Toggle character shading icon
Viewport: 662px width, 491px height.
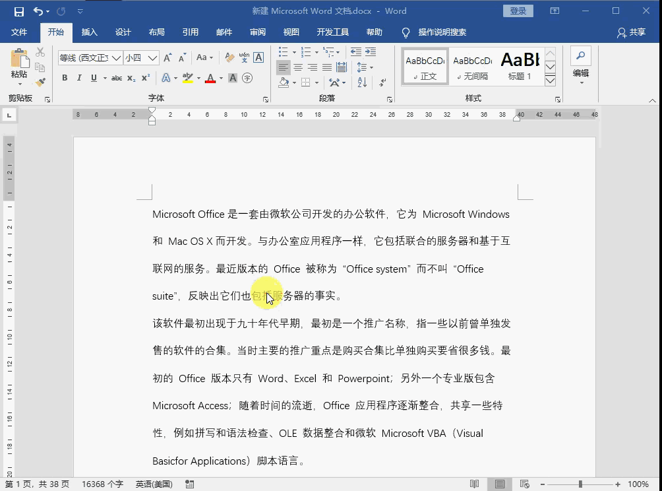pos(233,78)
